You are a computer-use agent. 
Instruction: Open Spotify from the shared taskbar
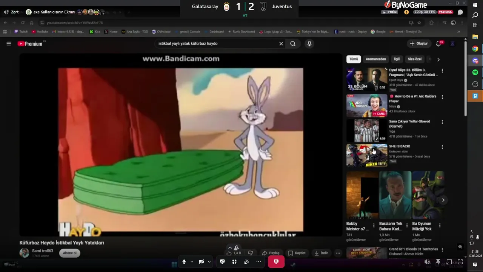coord(475,72)
